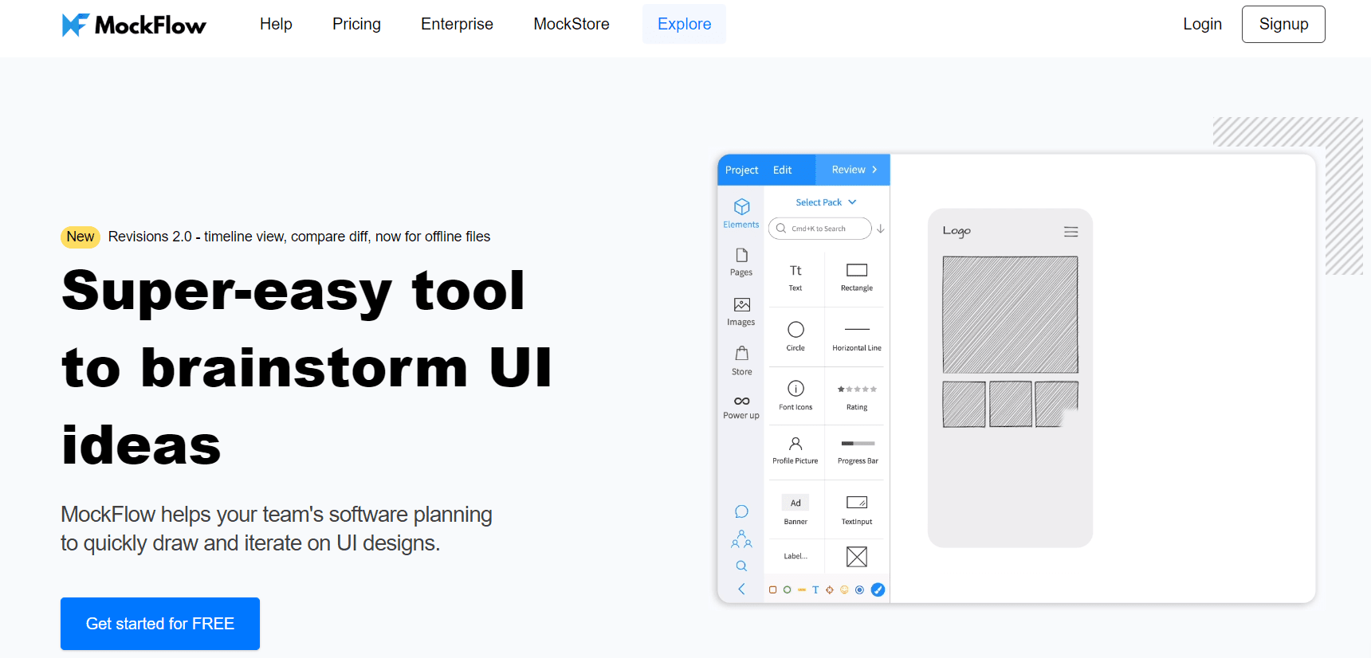Select the middle small sketched thumbnail
This screenshot has height=658, width=1371.
1011,404
